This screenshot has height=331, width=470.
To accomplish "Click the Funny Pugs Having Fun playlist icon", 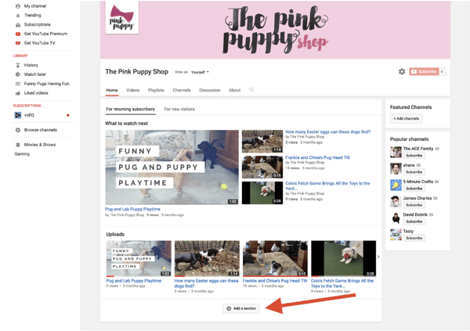I will tap(18, 84).
